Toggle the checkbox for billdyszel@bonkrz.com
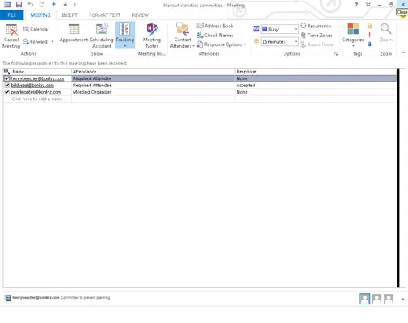Viewport: 408px width, 323px height. pos(7,85)
